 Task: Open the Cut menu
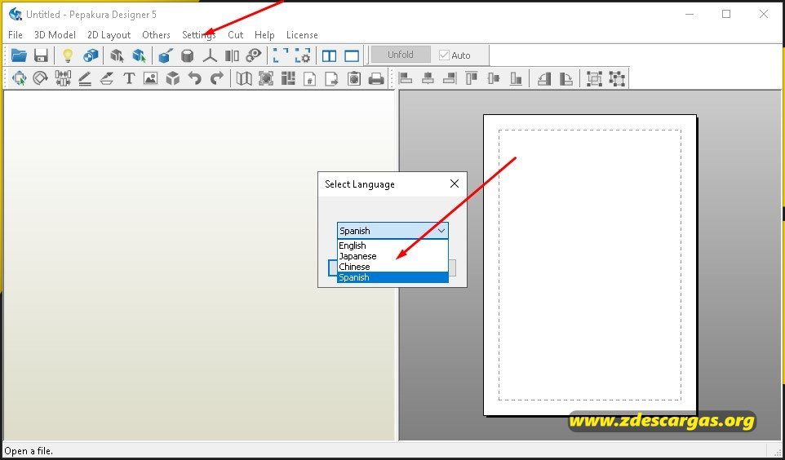pos(235,35)
